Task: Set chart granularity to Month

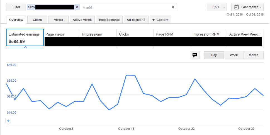Action: 254,55
